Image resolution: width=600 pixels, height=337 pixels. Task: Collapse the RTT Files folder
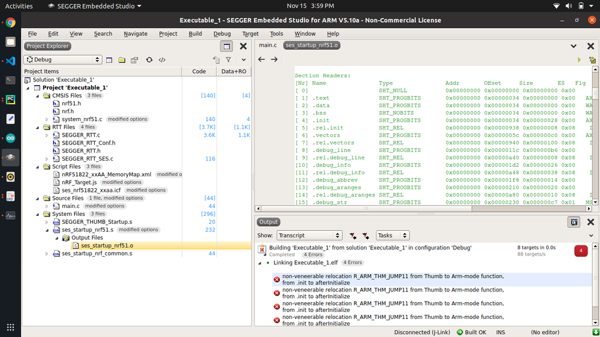(x=37, y=127)
